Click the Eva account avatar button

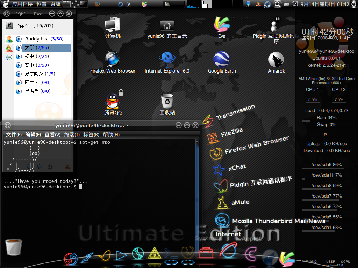[x=9, y=25]
